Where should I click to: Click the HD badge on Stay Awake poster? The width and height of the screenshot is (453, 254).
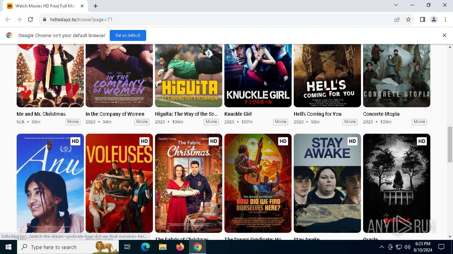352,141
